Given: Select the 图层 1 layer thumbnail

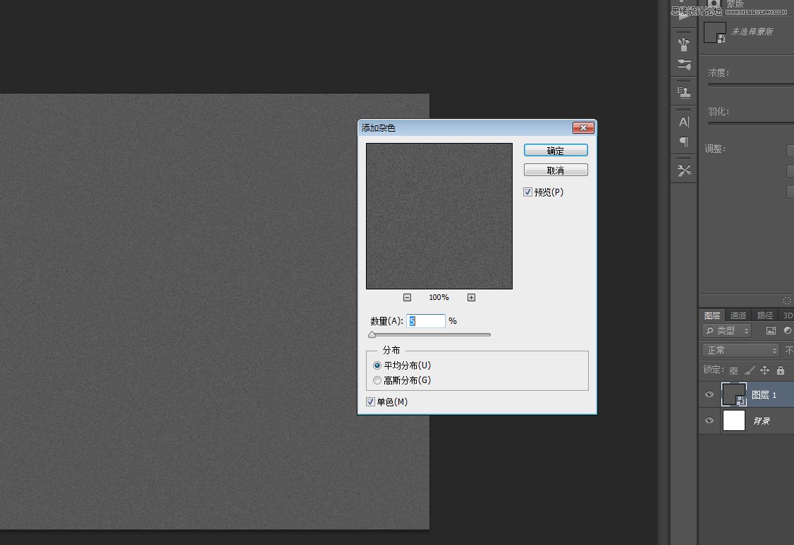Looking at the screenshot, I should pos(734,394).
